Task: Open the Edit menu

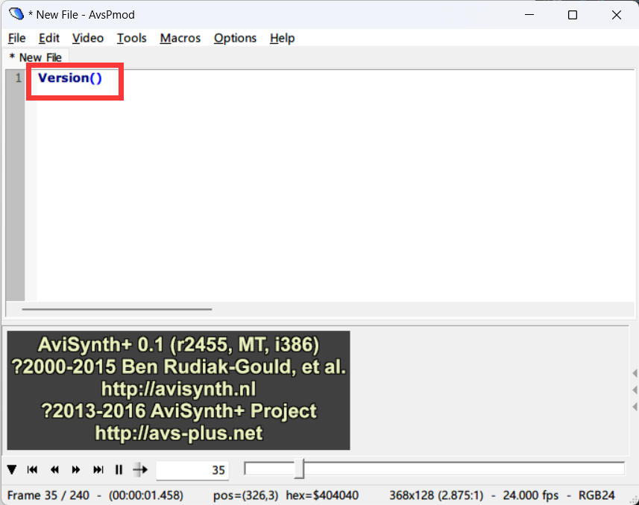Action: click(49, 38)
